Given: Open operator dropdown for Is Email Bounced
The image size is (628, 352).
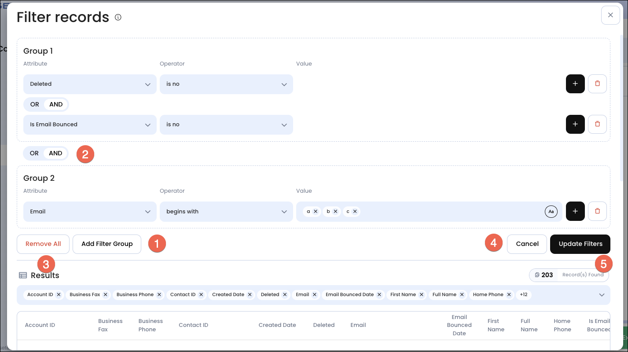Looking at the screenshot, I should 226,125.
